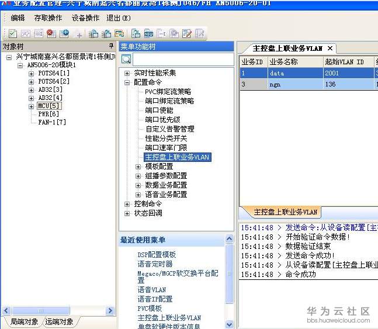Click the 起始VLAN ID column header
The width and height of the screenshot is (378, 329).
coord(348,62)
